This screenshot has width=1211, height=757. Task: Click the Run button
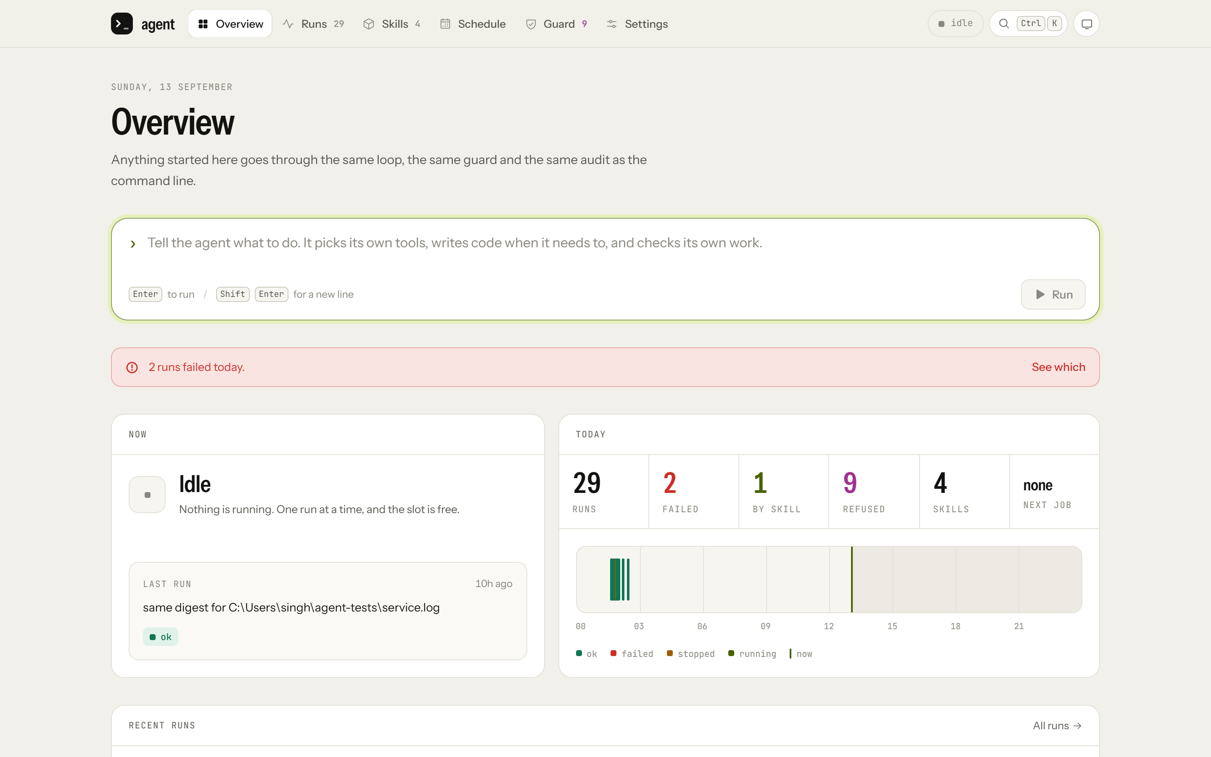(x=1053, y=294)
